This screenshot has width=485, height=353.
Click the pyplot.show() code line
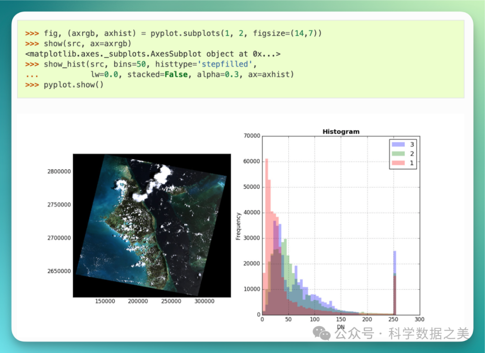[73, 84]
